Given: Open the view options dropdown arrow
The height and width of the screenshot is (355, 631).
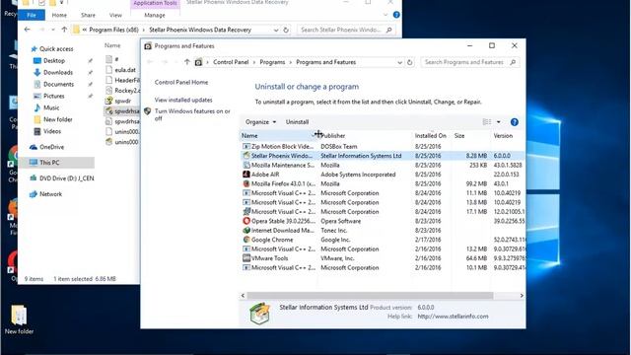Looking at the screenshot, I should click(498, 122).
